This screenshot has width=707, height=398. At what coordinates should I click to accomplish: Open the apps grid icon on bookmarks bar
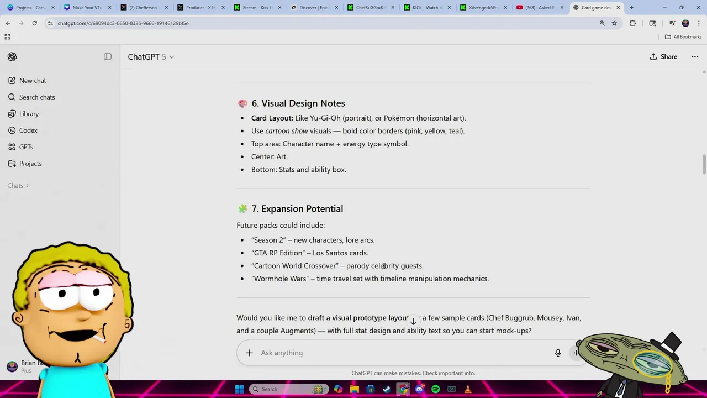(7, 37)
